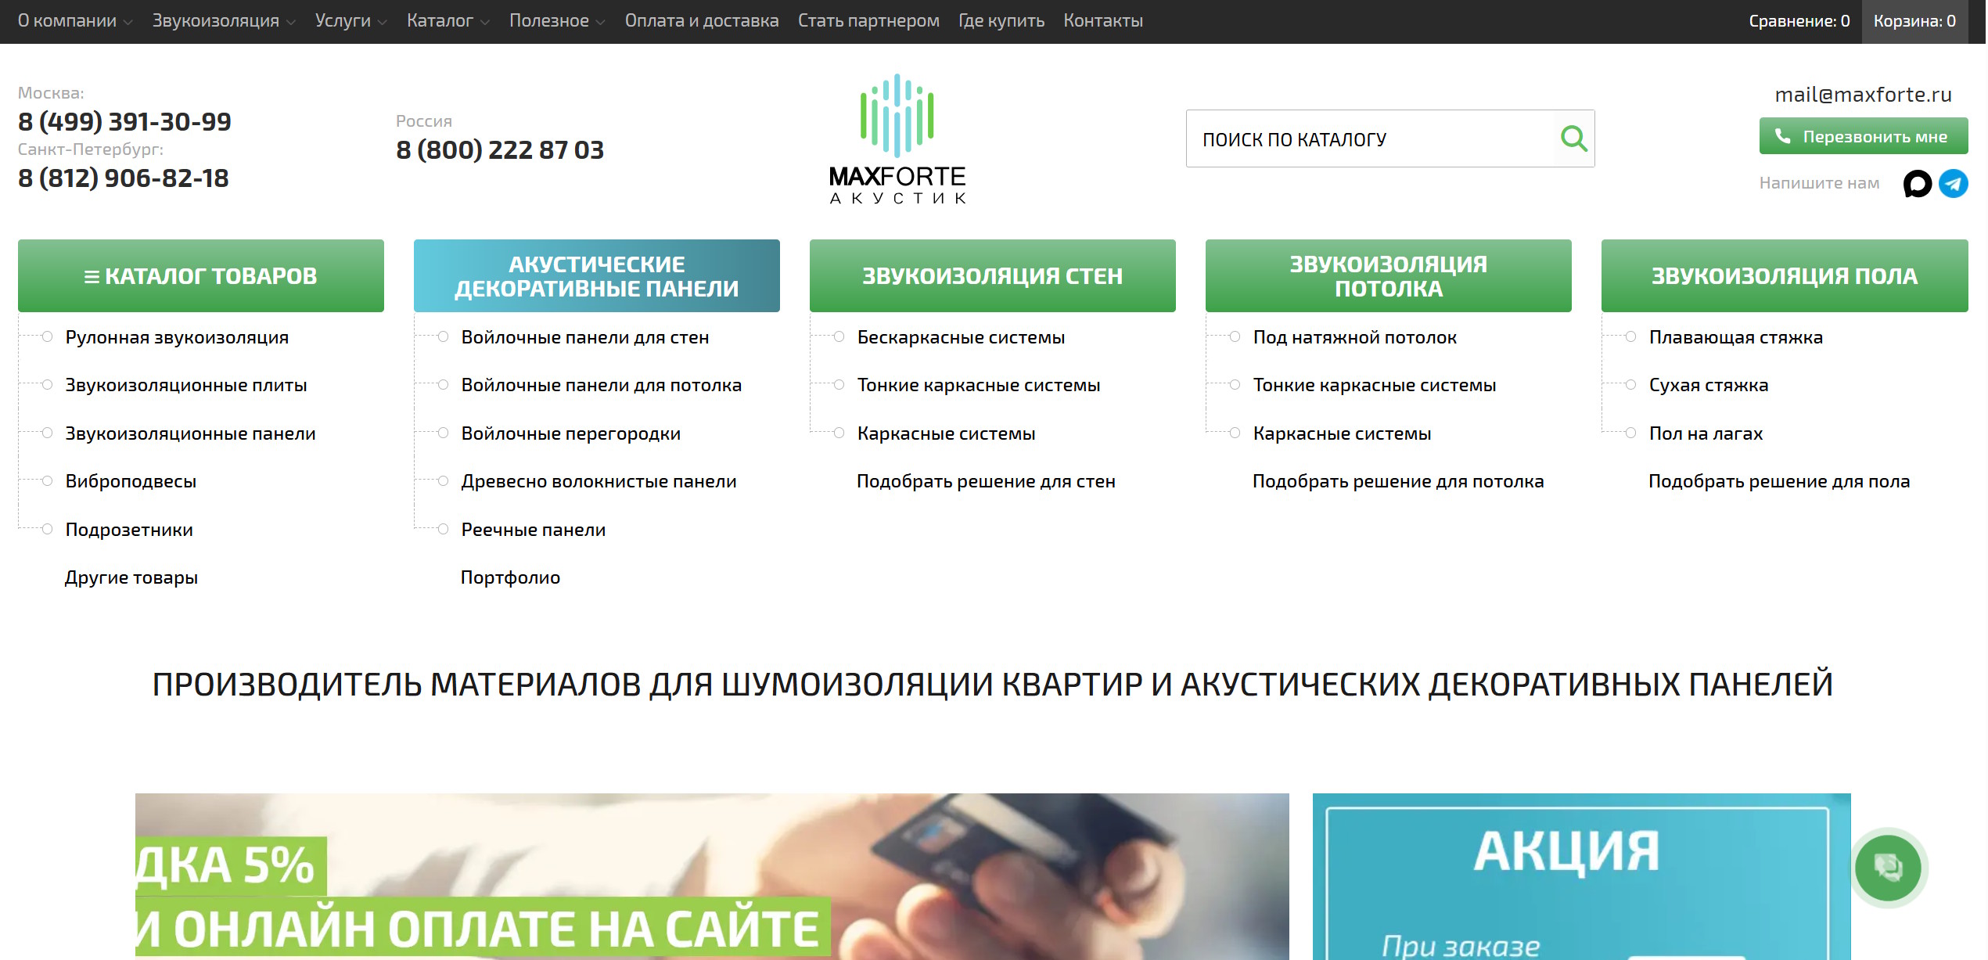Click the mail@maxforte.ru email link
Screen dimensions: 1988x960
1863,95
